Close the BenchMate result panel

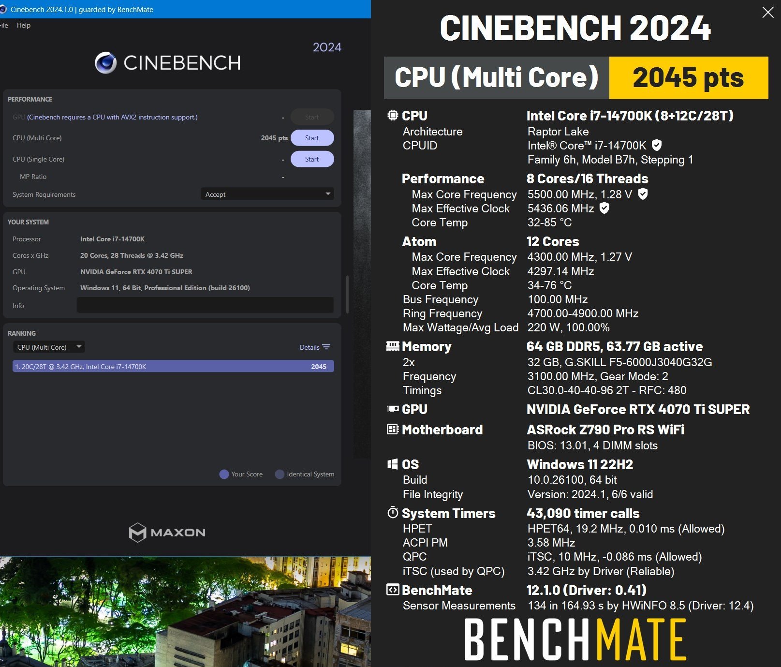coord(768,13)
